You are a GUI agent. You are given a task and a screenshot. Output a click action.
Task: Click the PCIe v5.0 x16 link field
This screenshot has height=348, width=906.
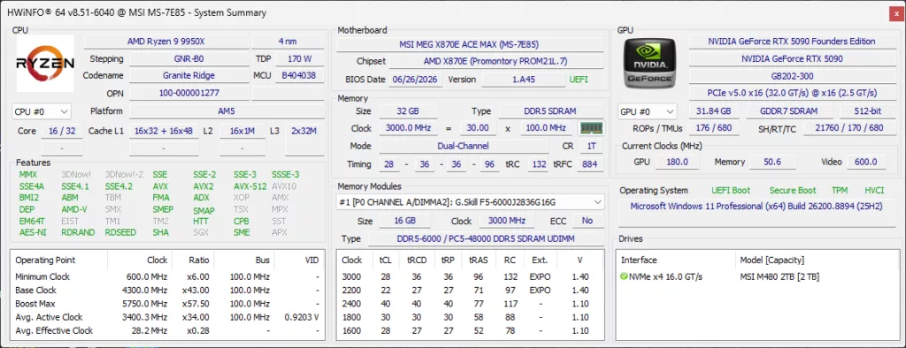click(x=792, y=93)
